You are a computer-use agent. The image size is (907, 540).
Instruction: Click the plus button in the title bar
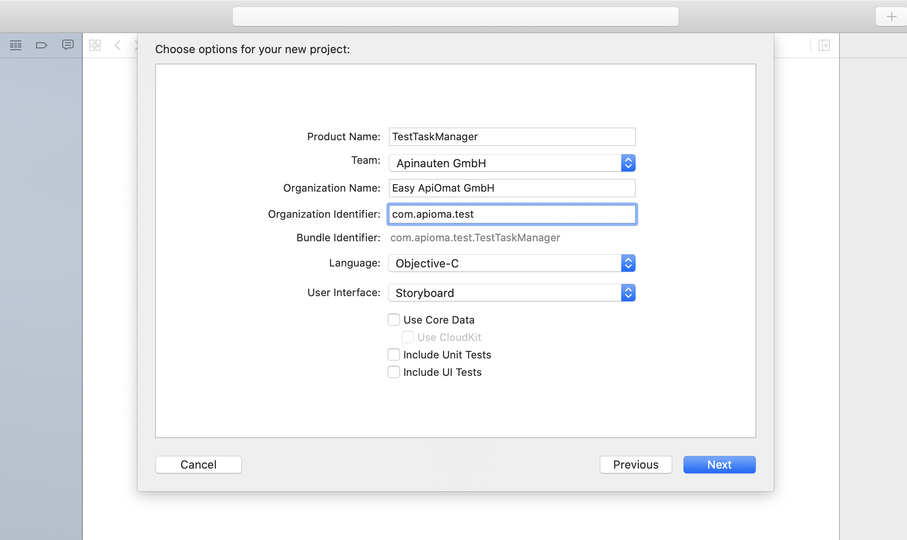click(891, 17)
